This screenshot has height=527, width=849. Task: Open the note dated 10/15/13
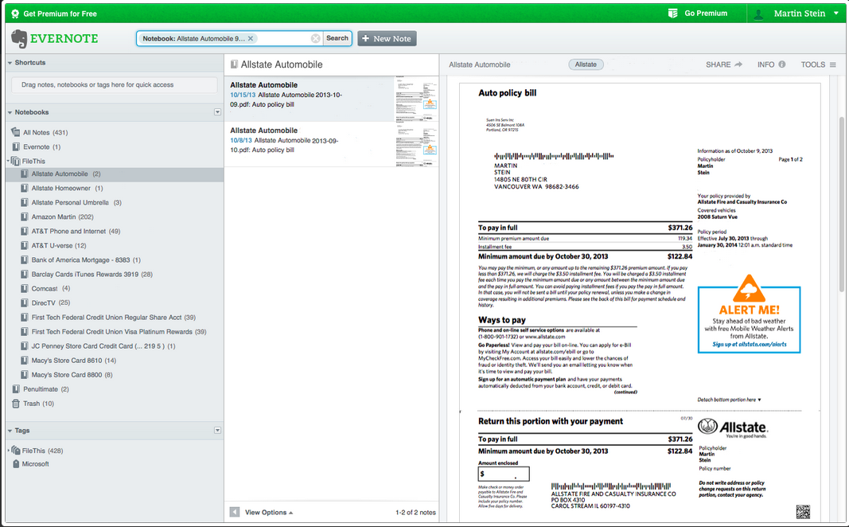click(x=331, y=99)
